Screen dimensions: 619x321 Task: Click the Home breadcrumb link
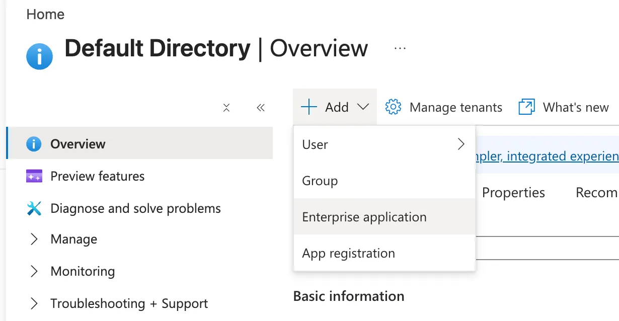45,14
